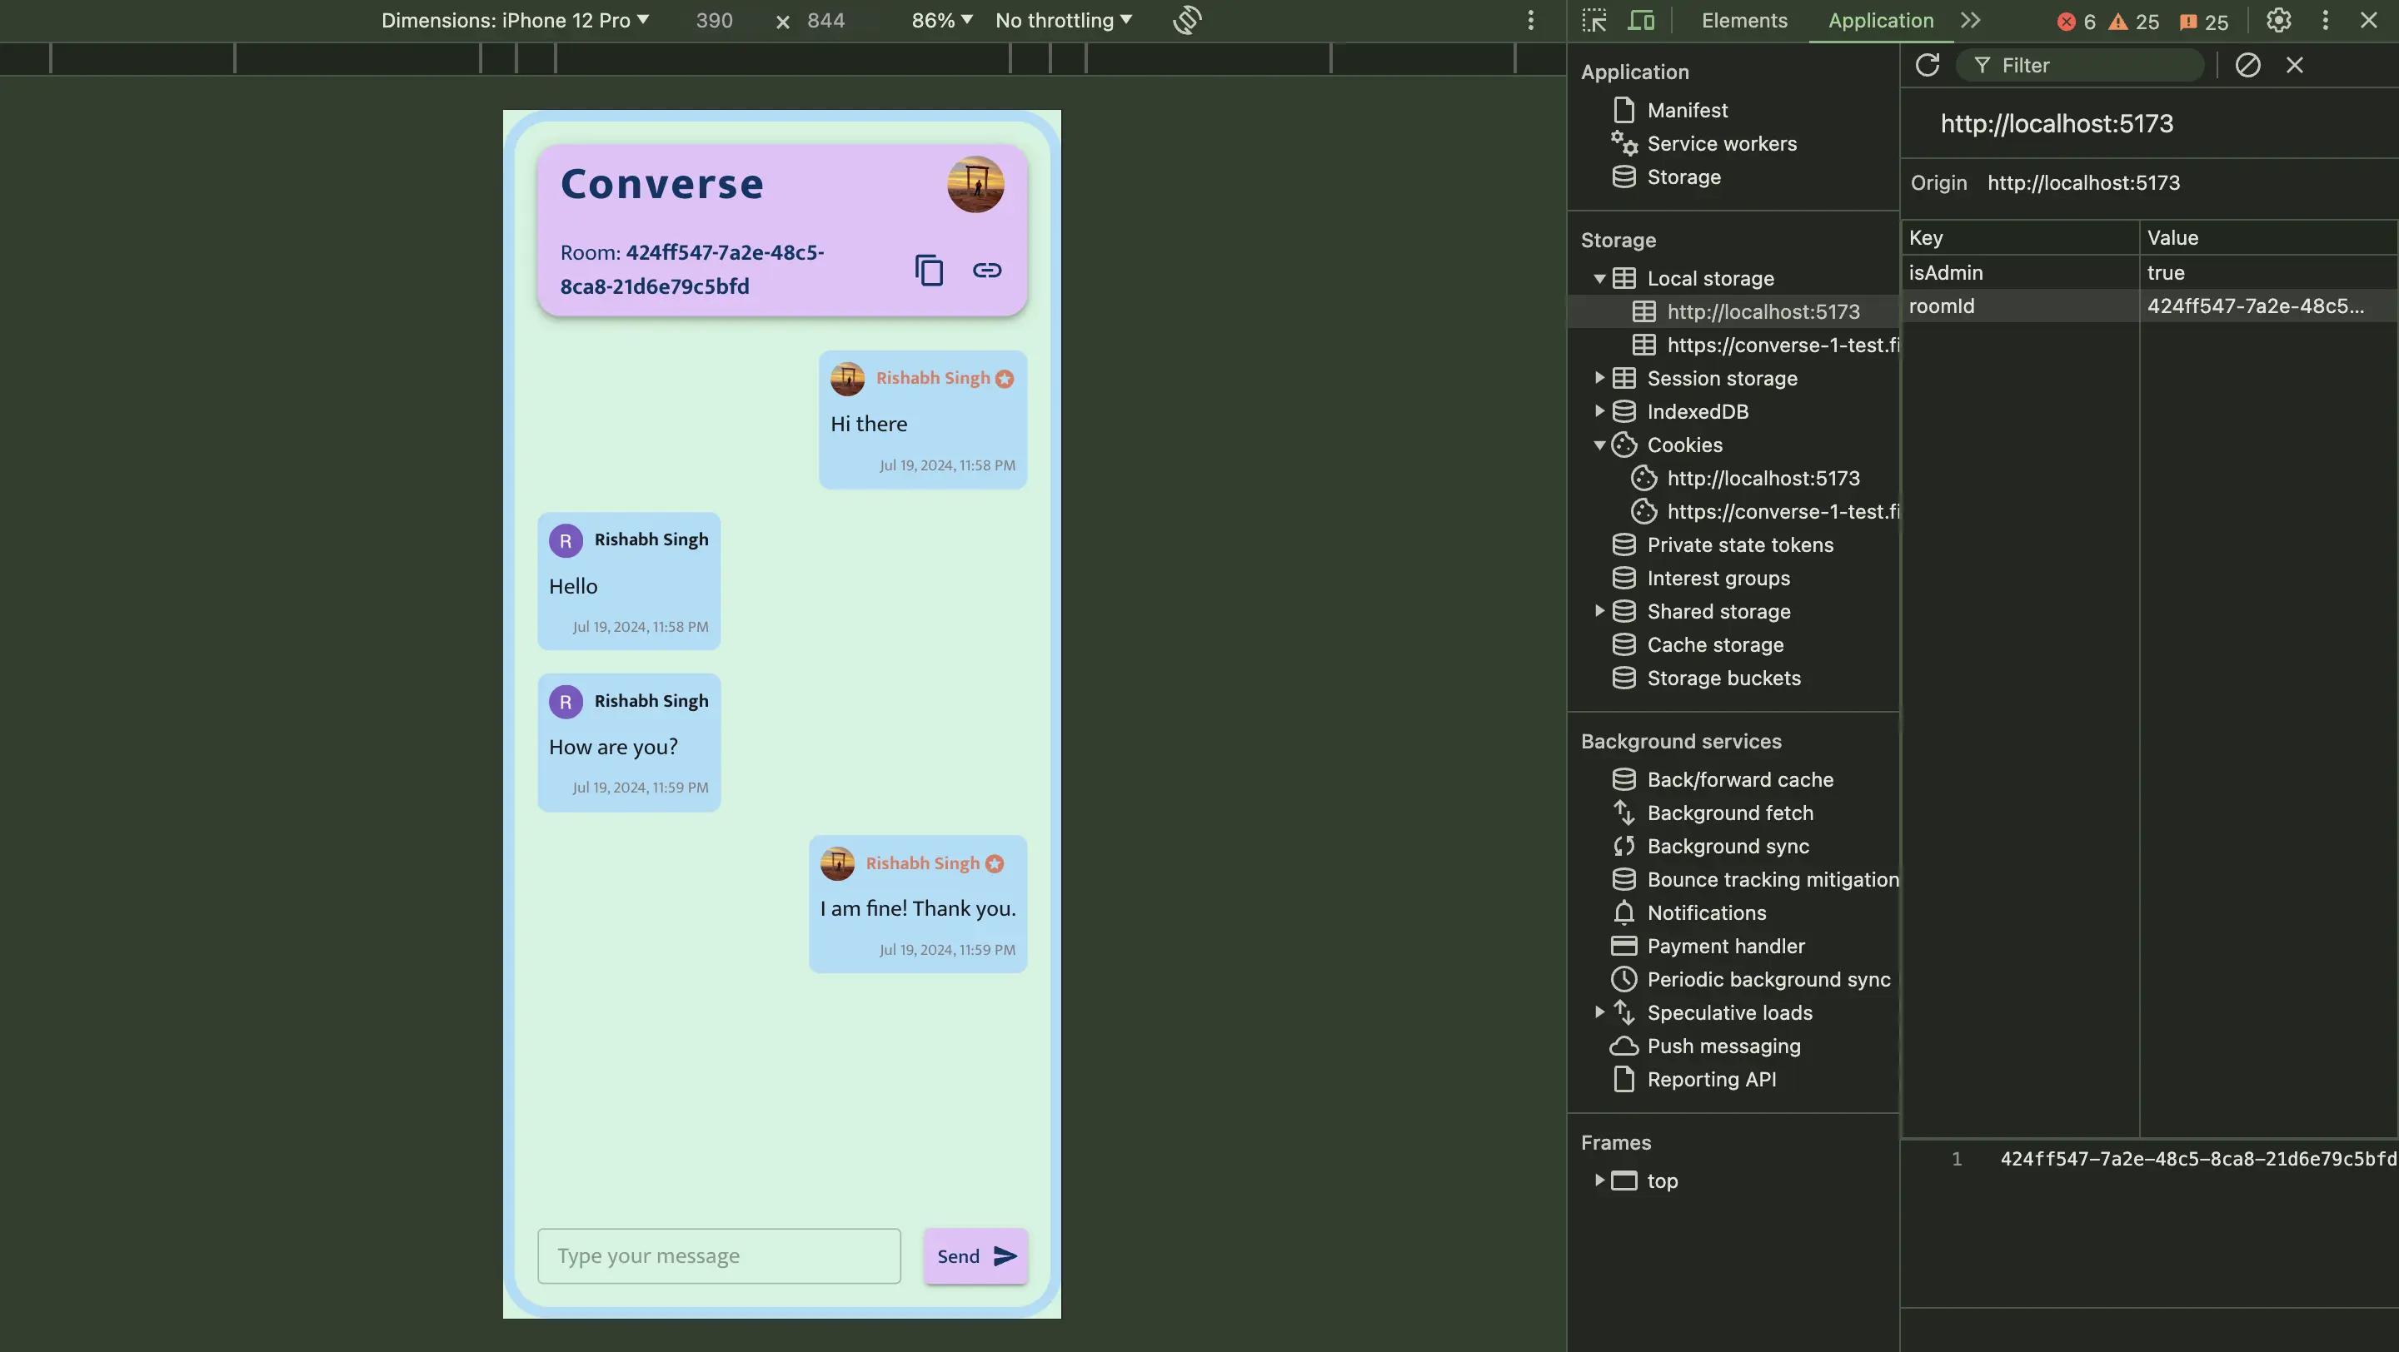The image size is (2399, 1352).
Task: Open DevTools settings gear
Action: [2278, 21]
